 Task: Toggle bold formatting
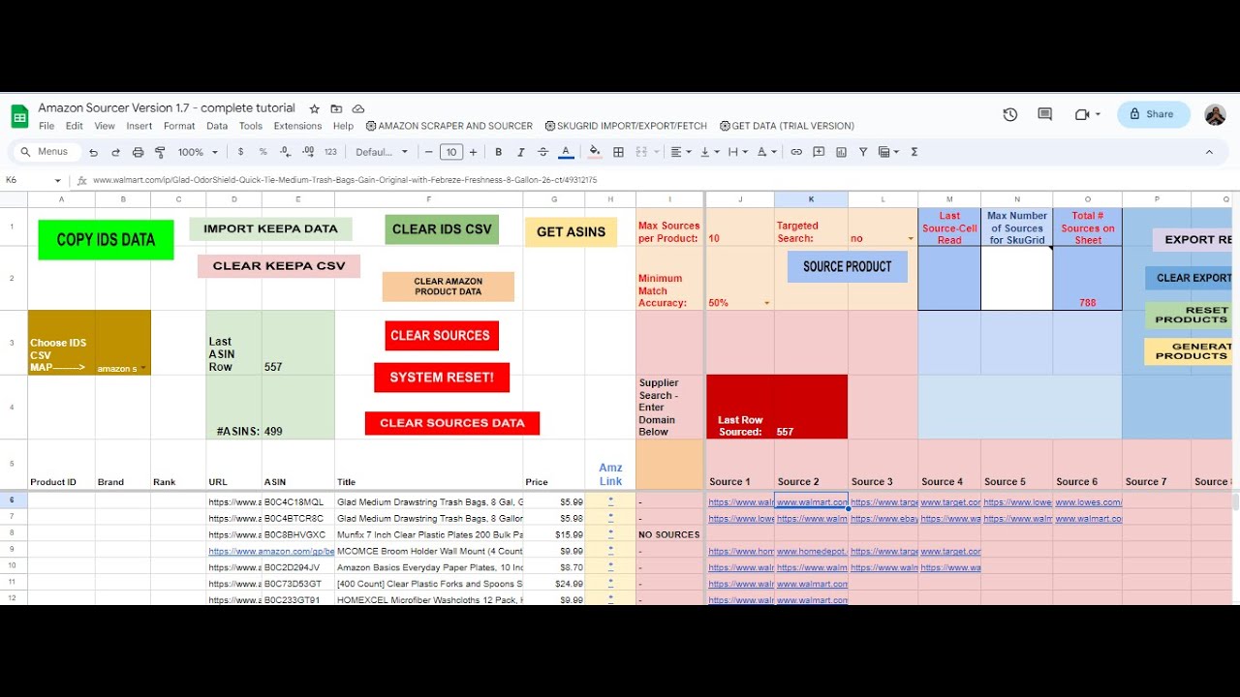point(498,152)
